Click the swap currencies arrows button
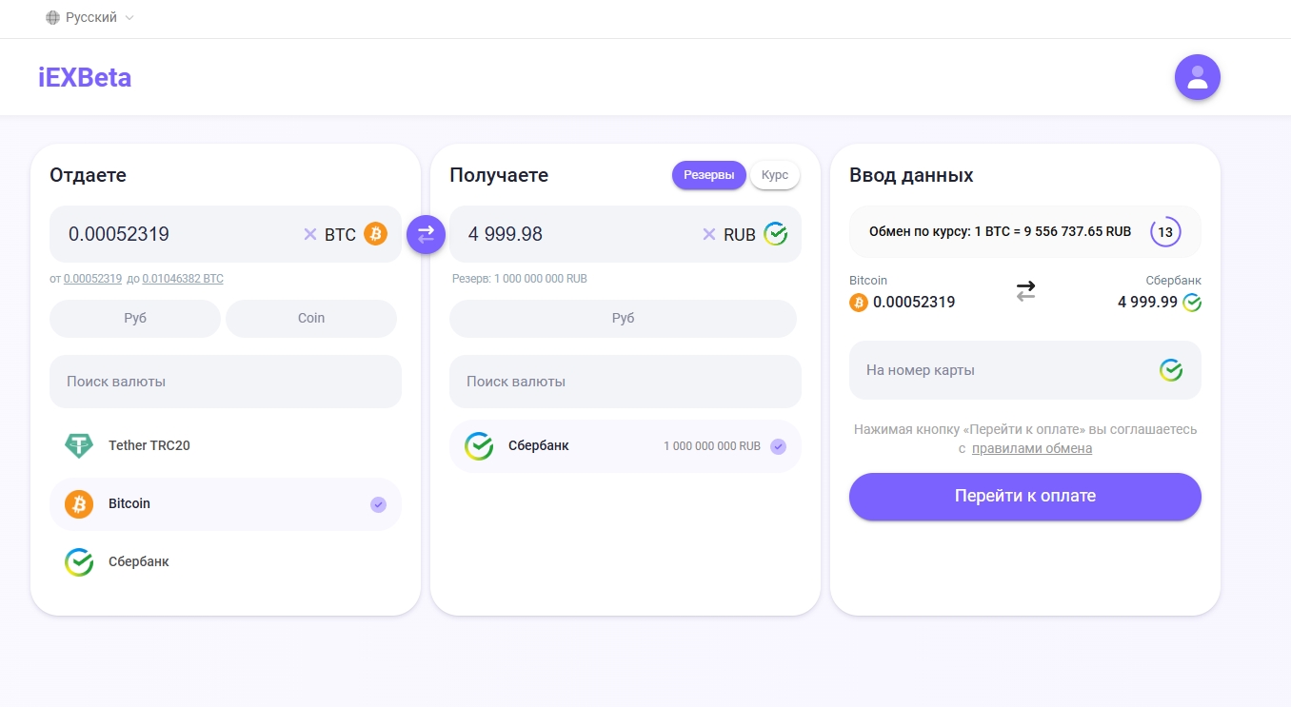Image resolution: width=1291 pixels, height=707 pixels. [426, 234]
